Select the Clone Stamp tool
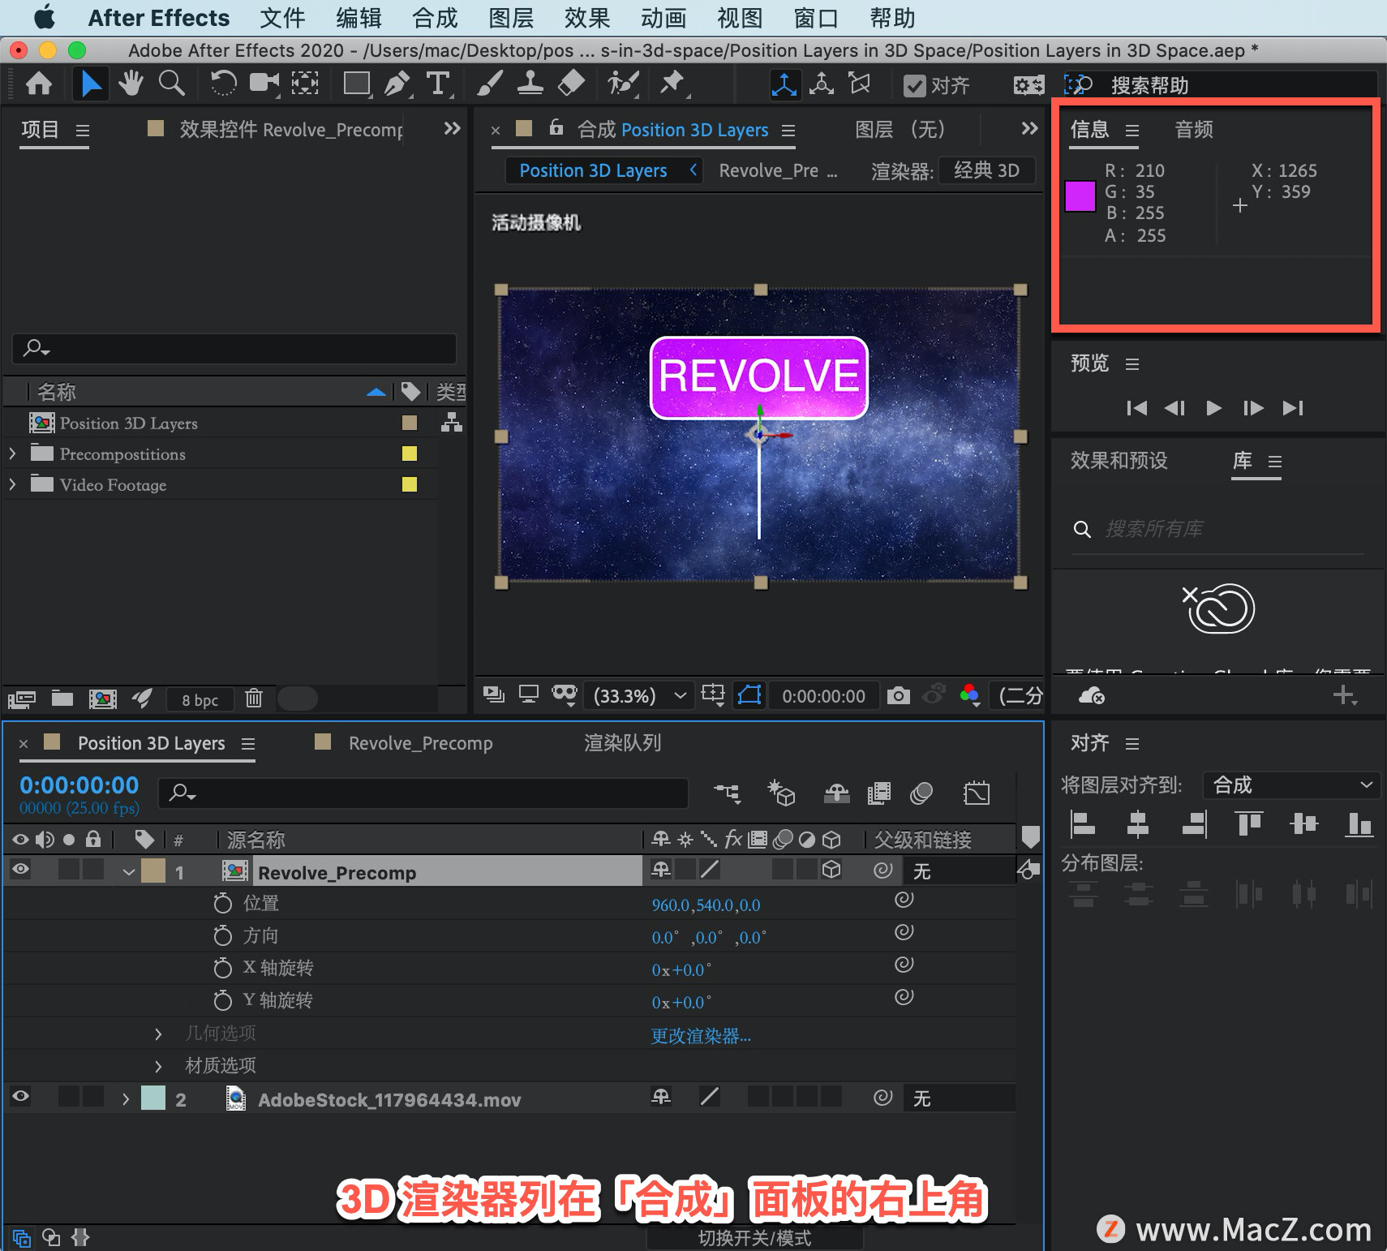1387x1251 pixels. 530,84
